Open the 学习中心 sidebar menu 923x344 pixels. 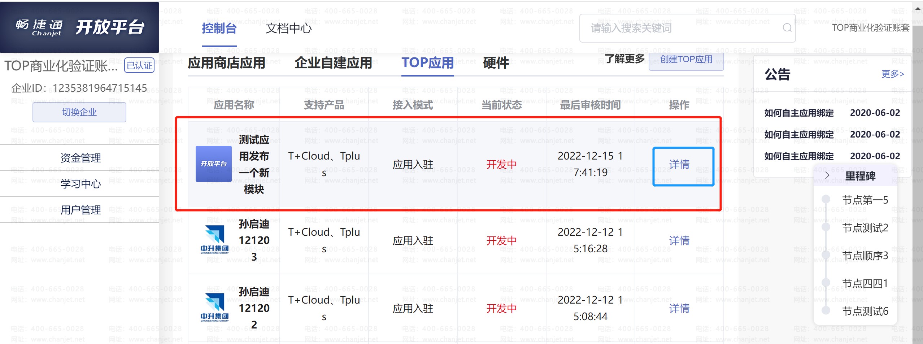[80, 184]
